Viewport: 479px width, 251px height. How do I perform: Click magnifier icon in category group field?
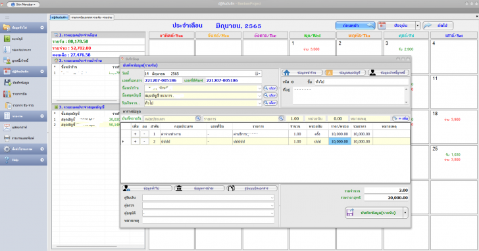pyautogui.click(x=198, y=118)
